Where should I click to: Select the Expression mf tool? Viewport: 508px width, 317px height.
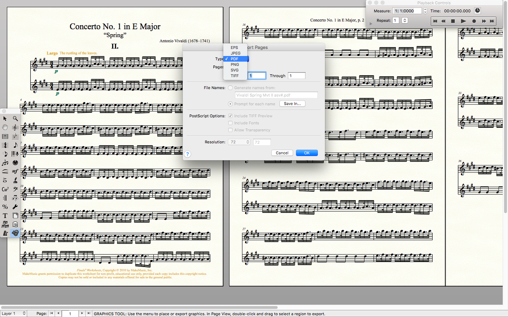click(15, 171)
